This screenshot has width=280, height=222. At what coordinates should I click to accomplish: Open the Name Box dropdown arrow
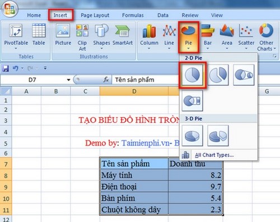click(x=68, y=80)
